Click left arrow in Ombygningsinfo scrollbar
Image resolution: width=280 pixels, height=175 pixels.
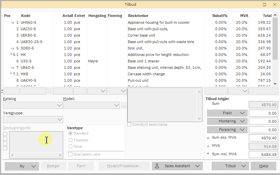pyautogui.click(x=12, y=155)
